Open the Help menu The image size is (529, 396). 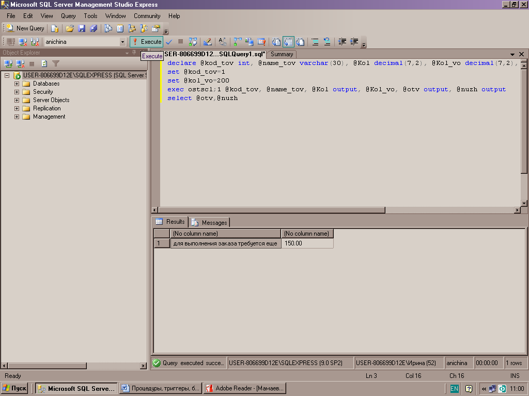point(174,16)
